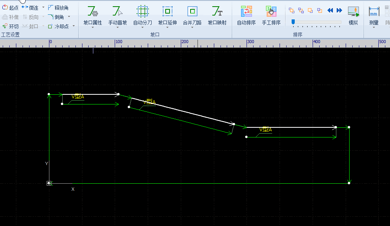The width and height of the screenshot is (390, 226).
Task: Open the 坡口映射 bevel mapping tool
Action: click(217, 16)
